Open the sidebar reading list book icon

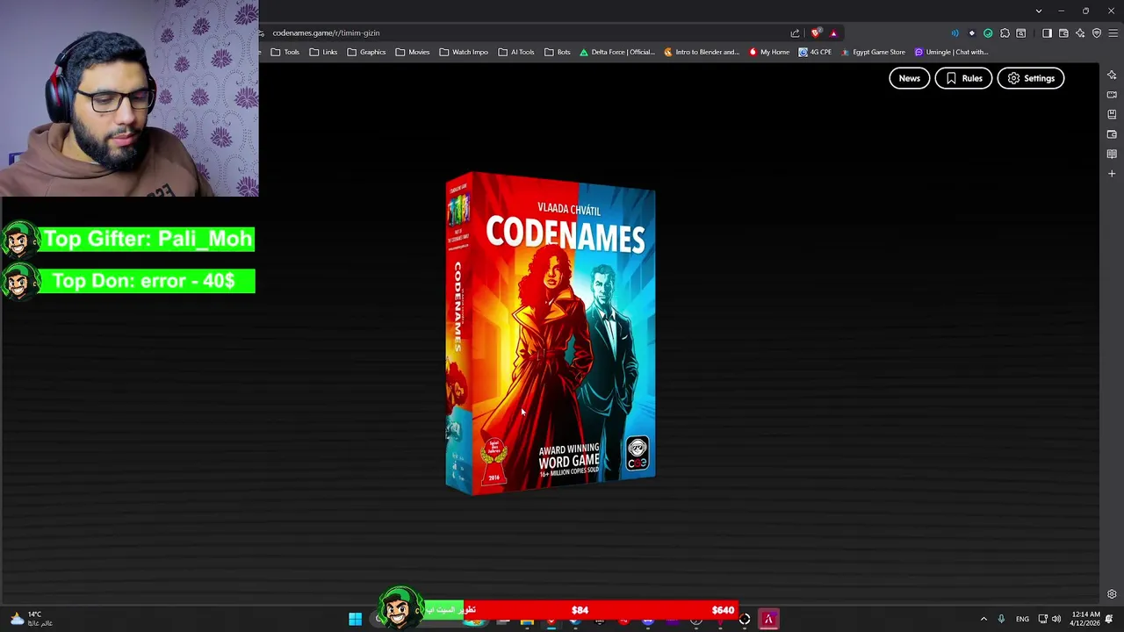pos(1112,154)
